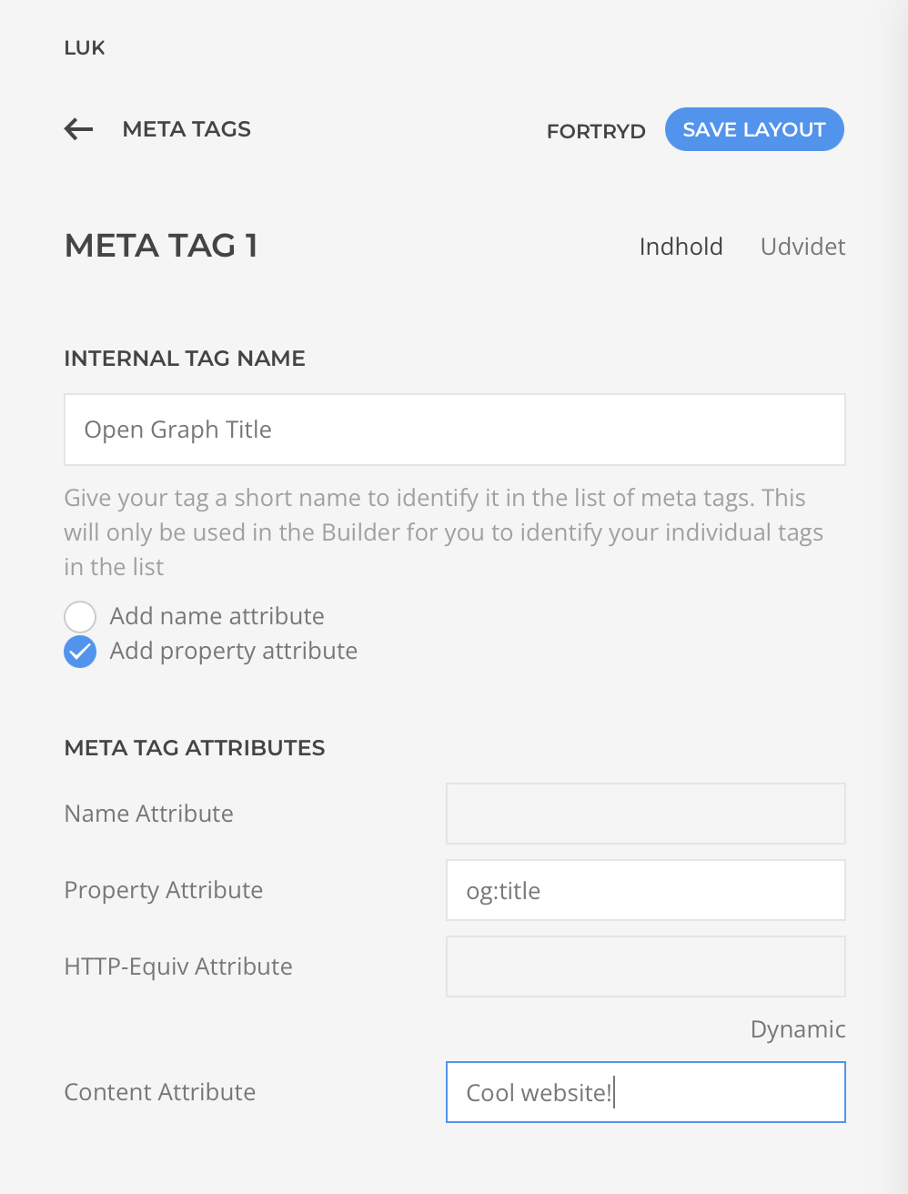Screen dimensions: 908x1194
Task: Click the Dynamic link above Content Attribute
Action: [798, 1029]
